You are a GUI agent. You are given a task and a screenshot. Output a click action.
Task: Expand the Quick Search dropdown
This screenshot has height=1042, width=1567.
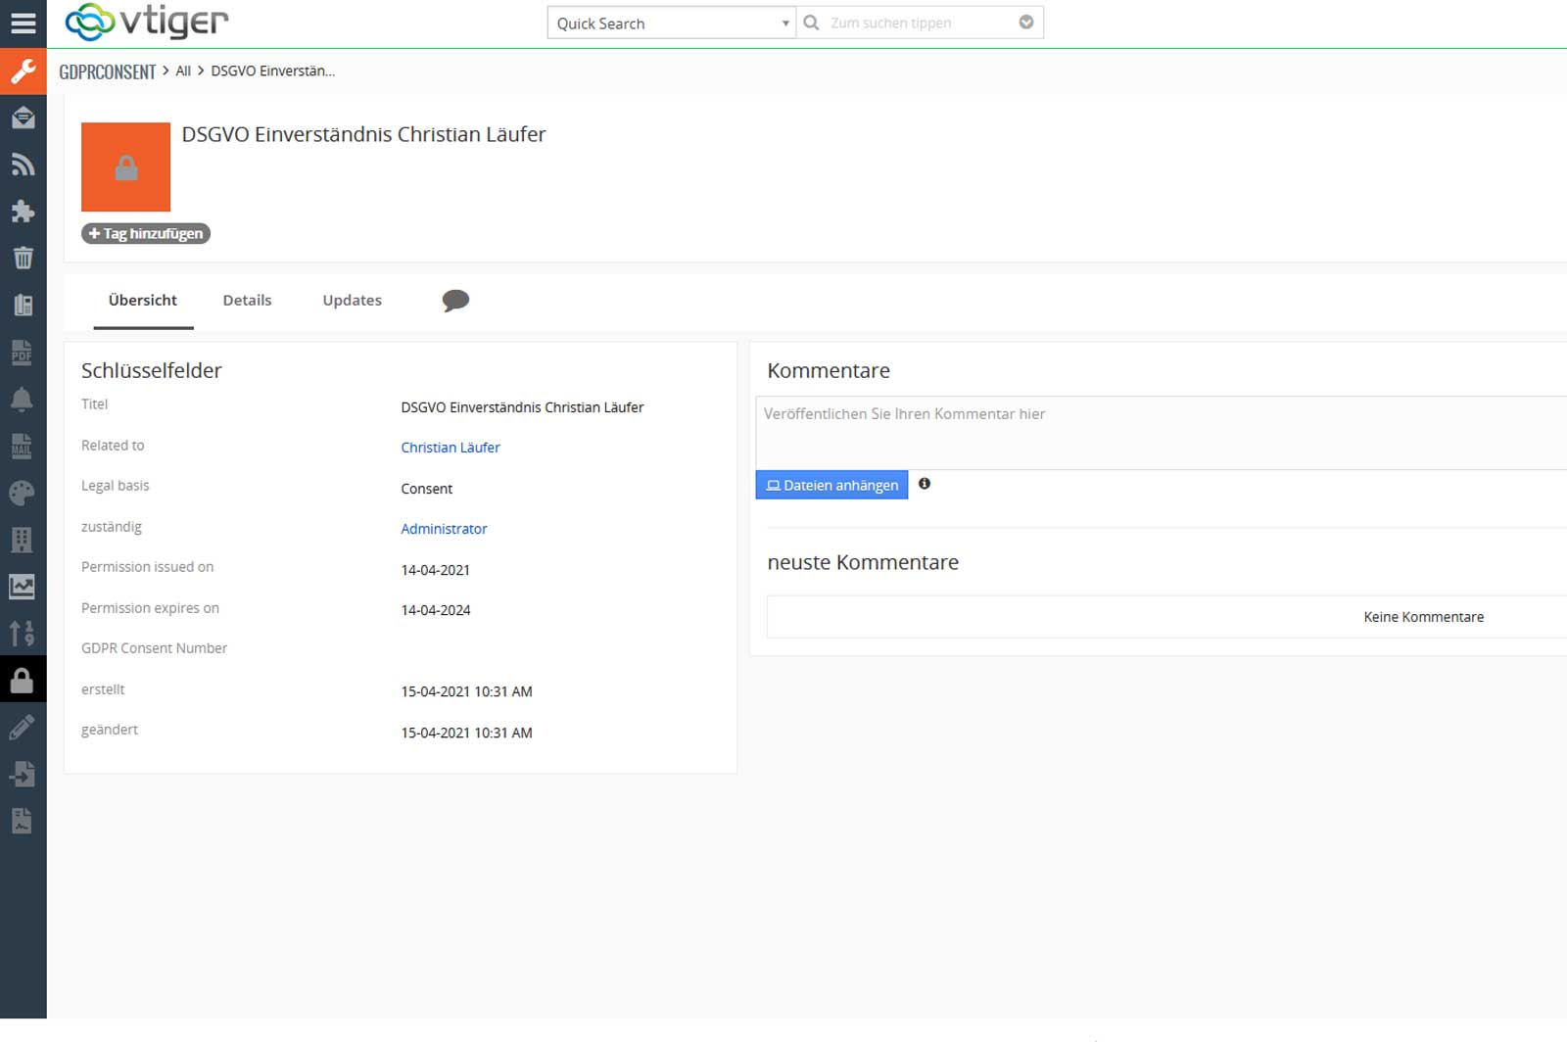pyautogui.click(x=671, y=24)
